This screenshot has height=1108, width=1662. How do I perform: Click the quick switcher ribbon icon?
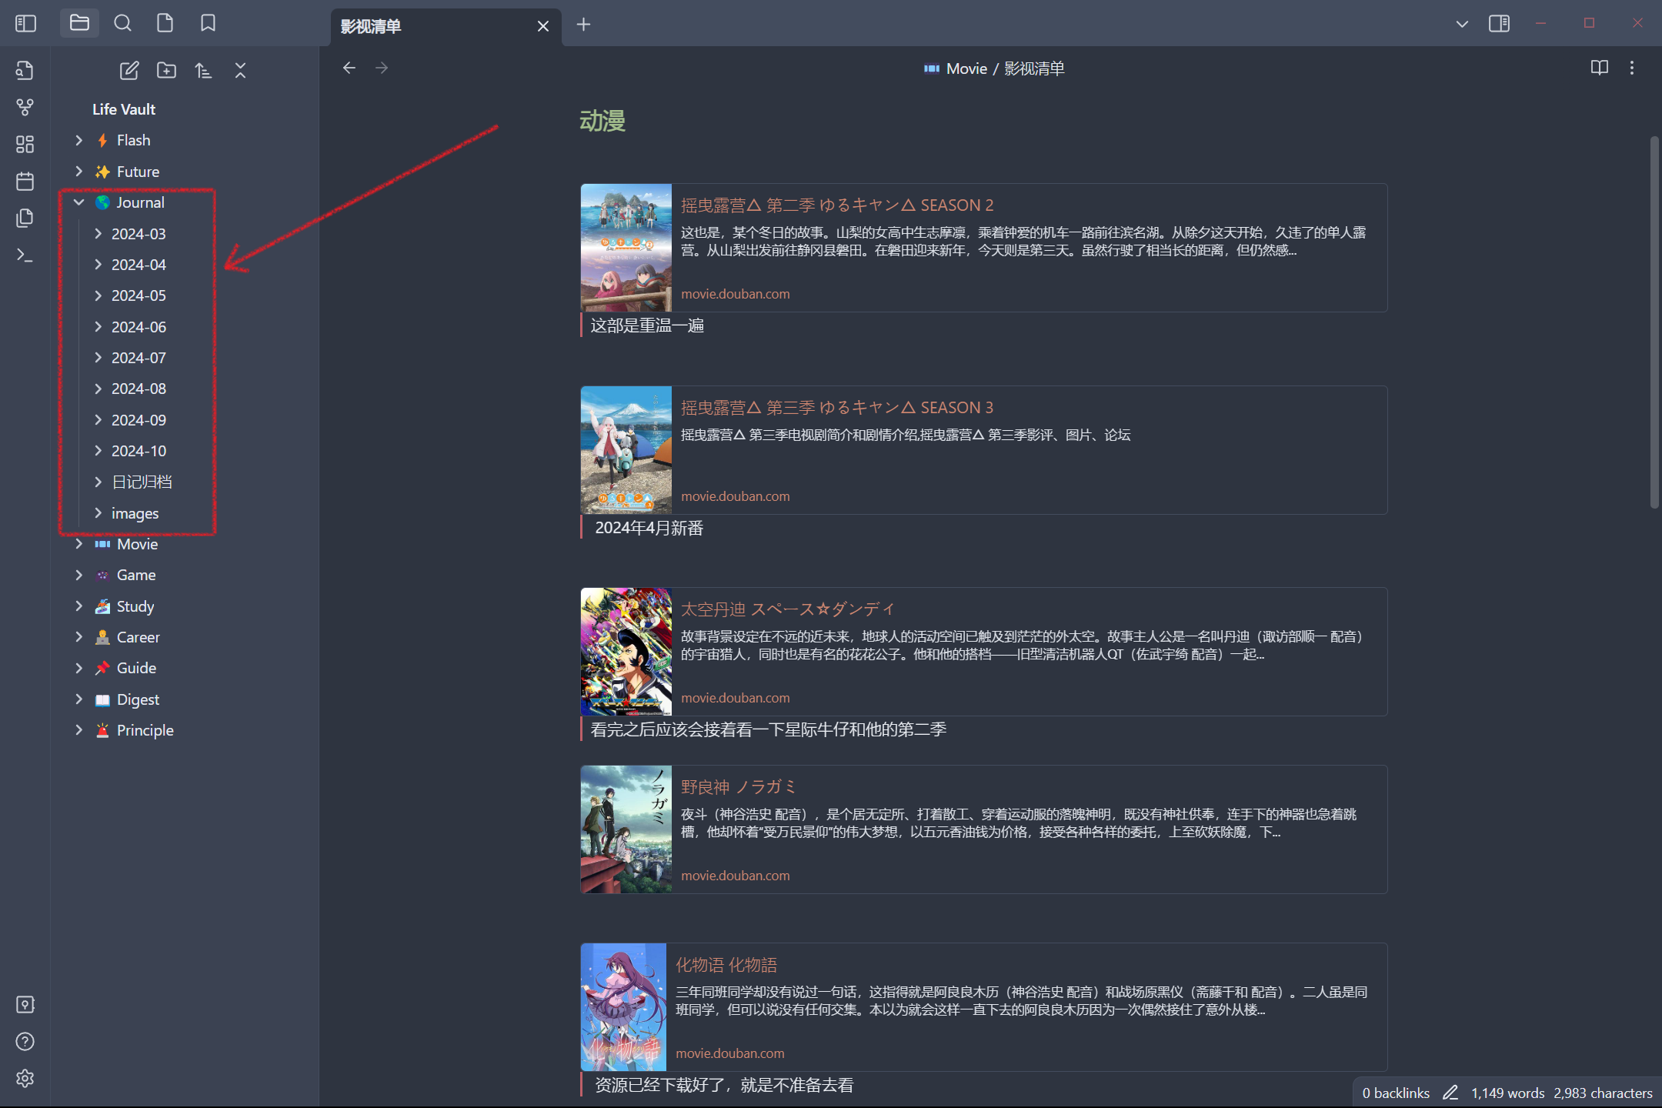(25, 71)
